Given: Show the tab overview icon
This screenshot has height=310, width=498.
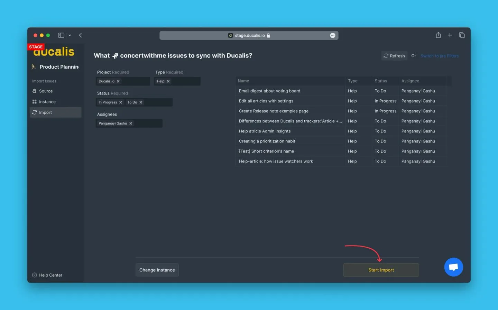Looking at the screenshot, I should click(x=462, y=35).
